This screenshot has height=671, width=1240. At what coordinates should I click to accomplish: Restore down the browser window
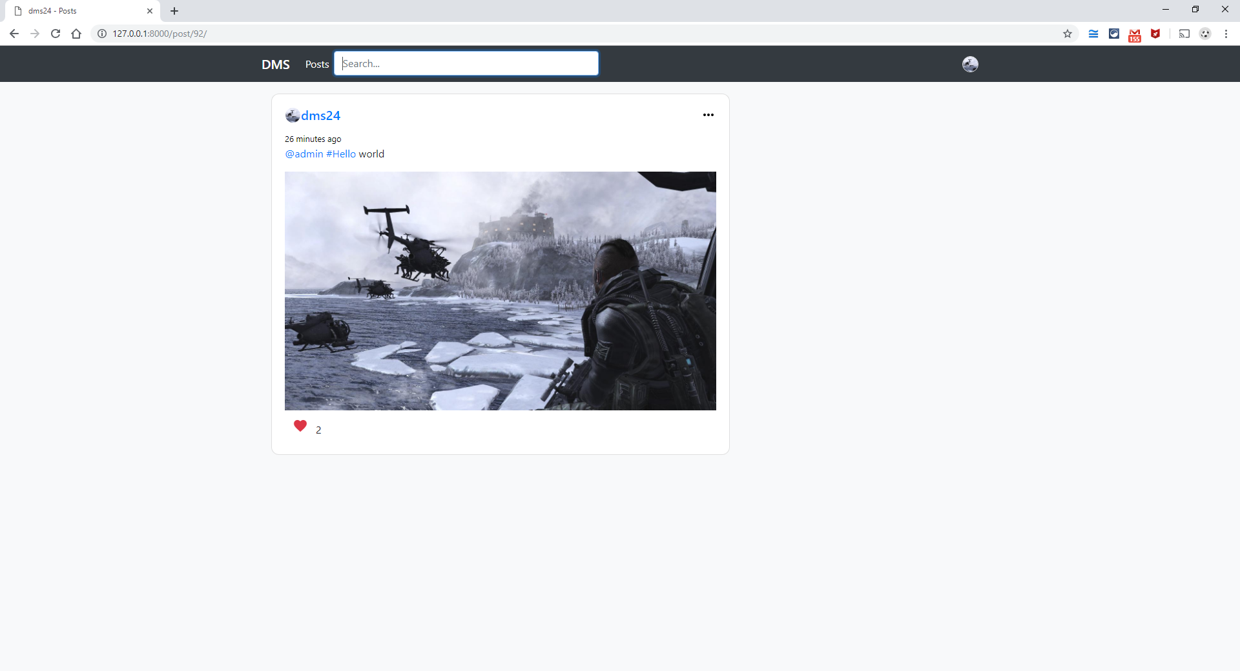(1195, 9)
